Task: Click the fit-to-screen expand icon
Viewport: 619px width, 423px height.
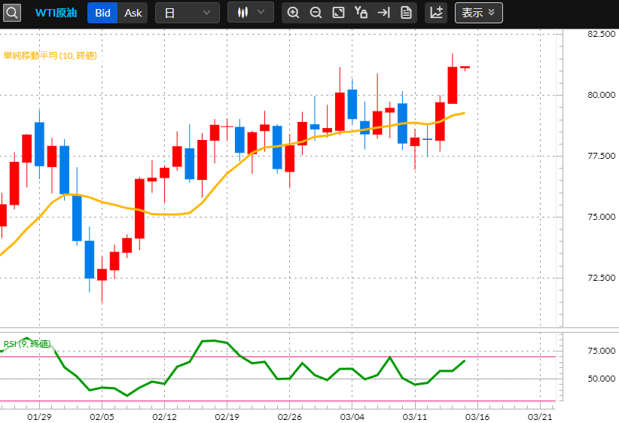Action: tap(338, 13)
